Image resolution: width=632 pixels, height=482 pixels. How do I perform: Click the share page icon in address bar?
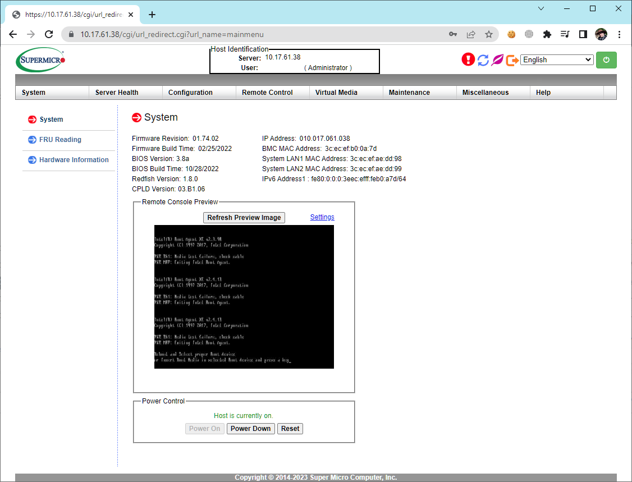tap(471, 34)
